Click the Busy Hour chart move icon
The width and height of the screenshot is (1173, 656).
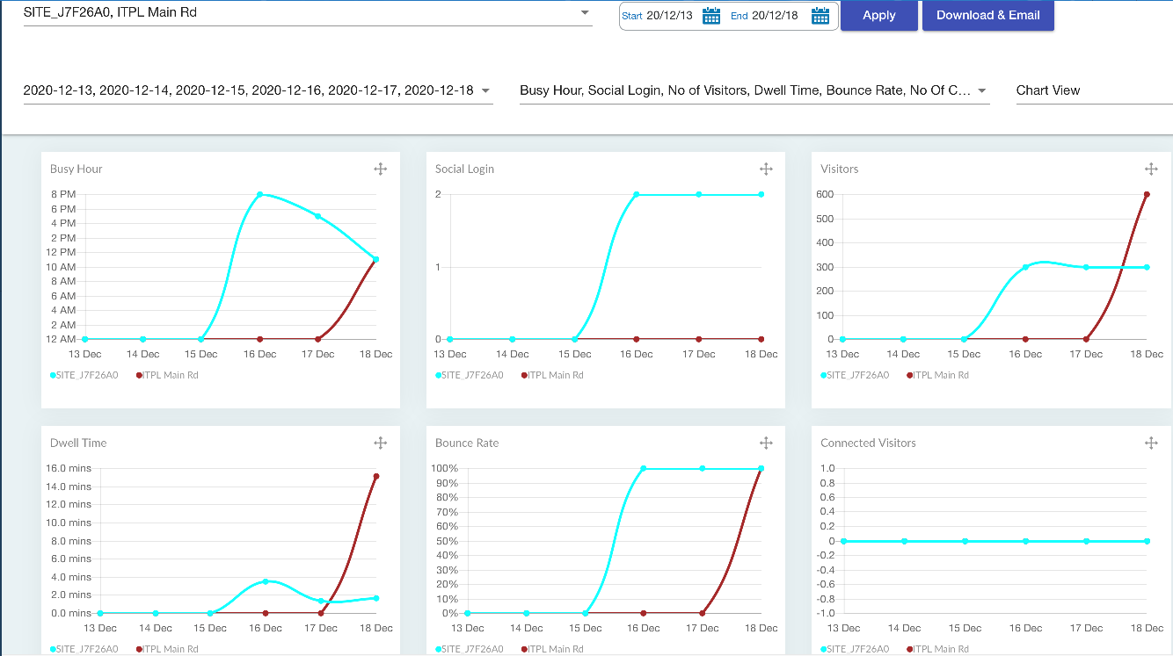pos(381,169)
